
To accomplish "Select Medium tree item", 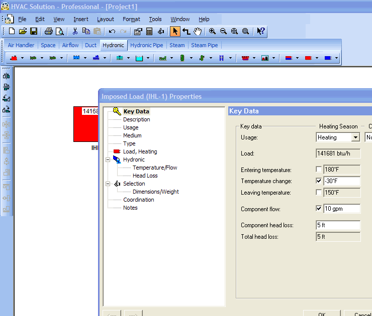I will pos(132,135).
